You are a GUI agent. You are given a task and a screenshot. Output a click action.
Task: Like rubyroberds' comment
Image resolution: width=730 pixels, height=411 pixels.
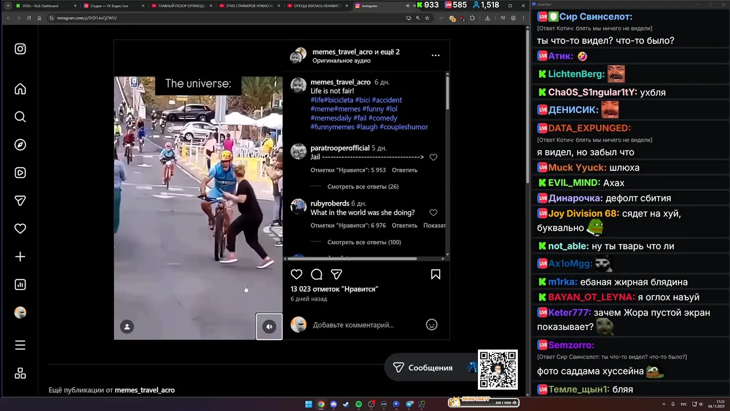(433, 212)
